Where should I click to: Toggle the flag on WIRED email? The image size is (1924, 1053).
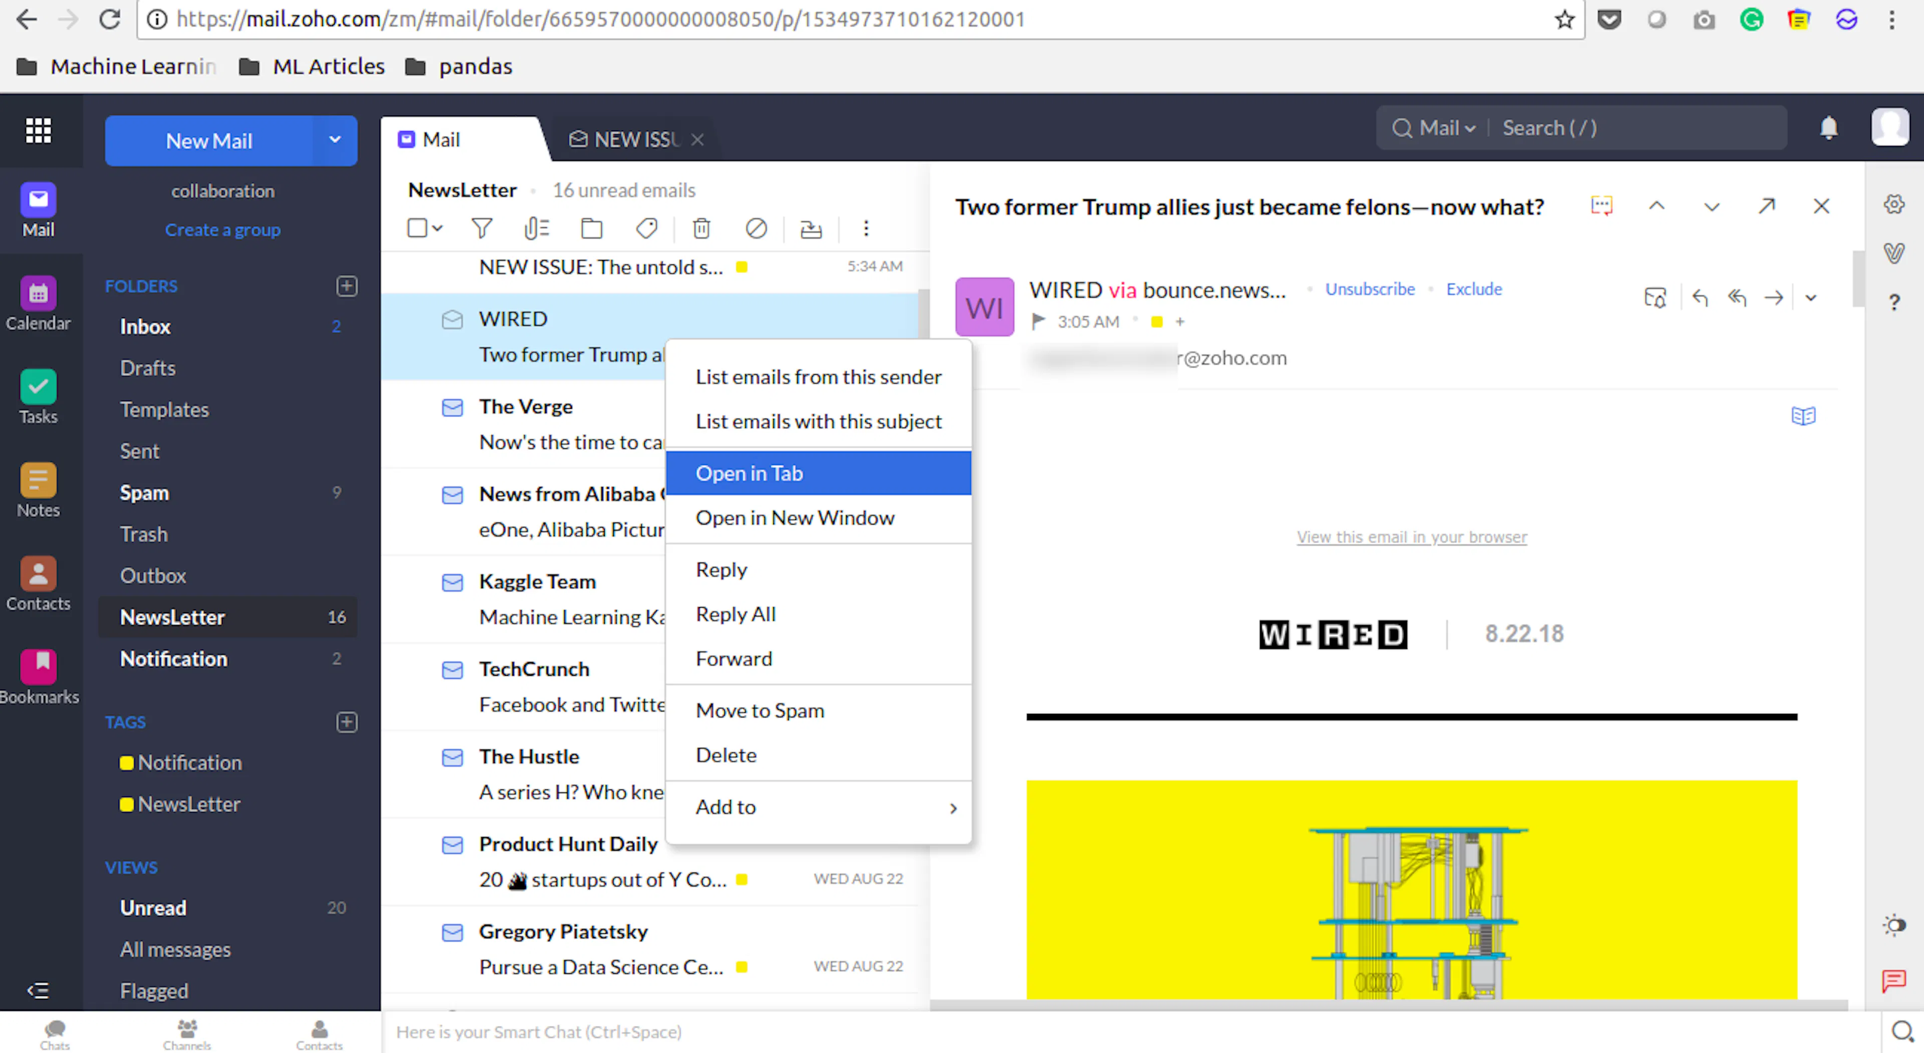[1038, 321]
